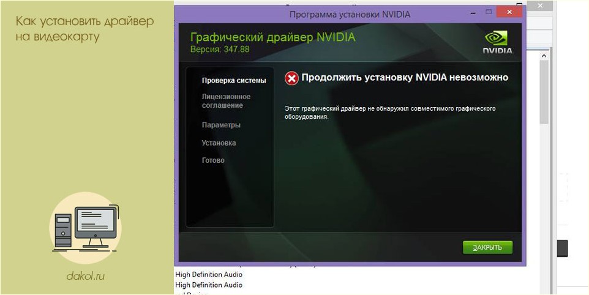Click the Продолжить установку NVIDIA невозможно message
Viewport: 589px width, 295px height.
tap(405, 78)
